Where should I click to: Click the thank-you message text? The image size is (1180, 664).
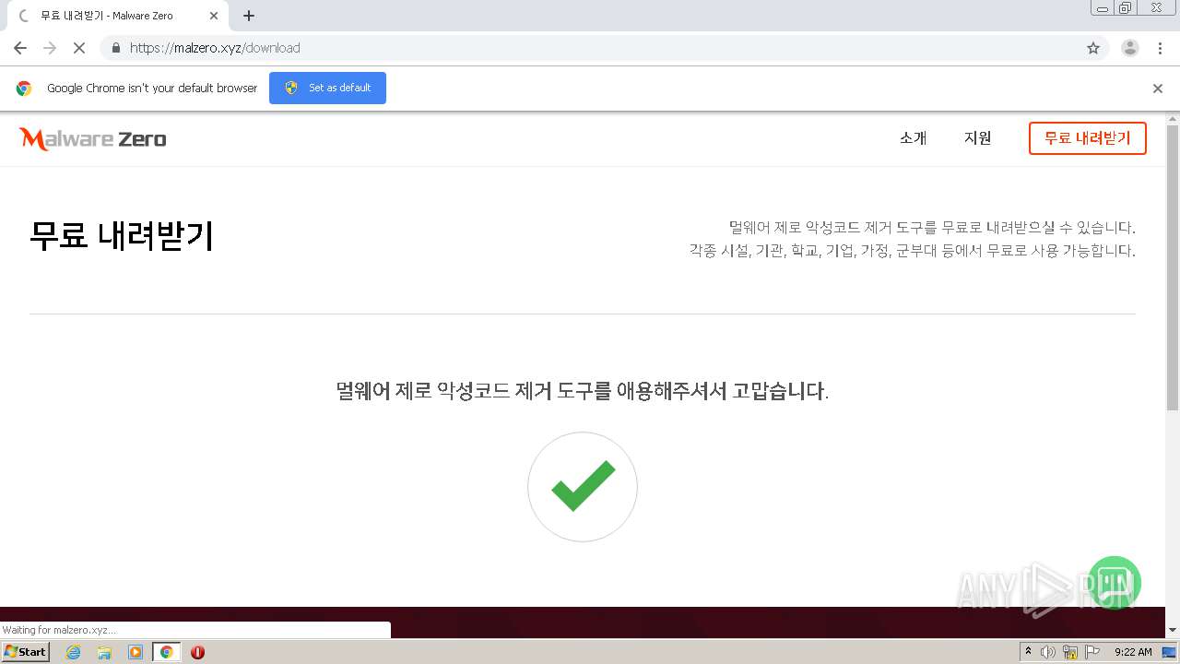coord(583,391)
